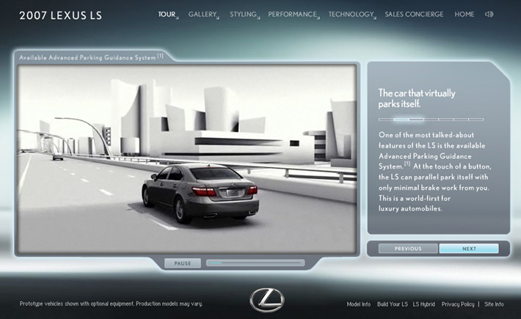
Task: Expand Gallery submenu arrow
Action: (x=218, y=18)
